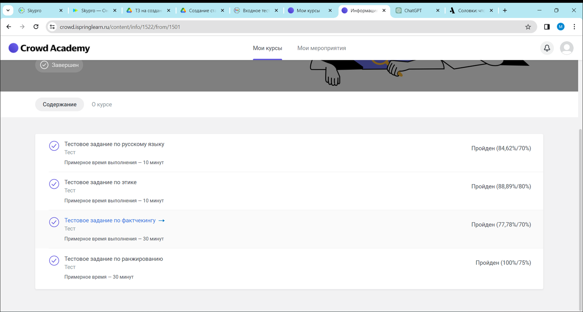View site information icon in address bar
Screen dimensions: 583x312
tap(53, 27)
